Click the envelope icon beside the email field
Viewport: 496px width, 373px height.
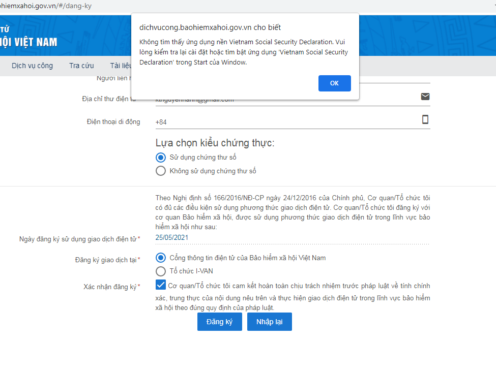(x=425, y=97)
